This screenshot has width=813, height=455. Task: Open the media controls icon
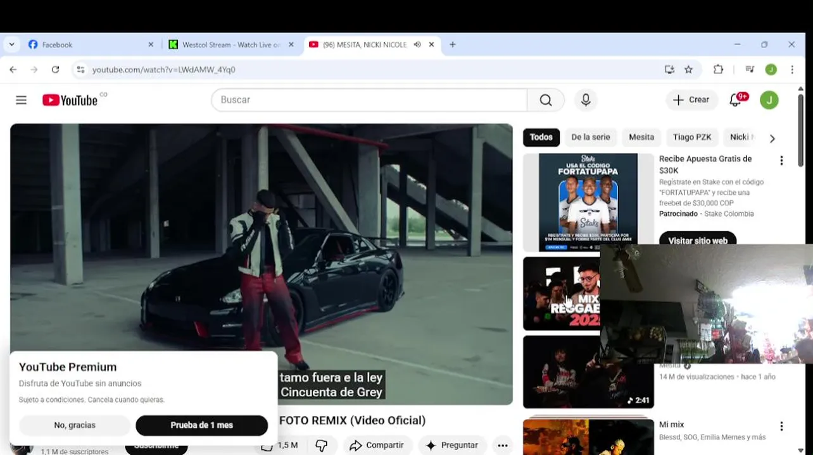[x=750, y=70]
